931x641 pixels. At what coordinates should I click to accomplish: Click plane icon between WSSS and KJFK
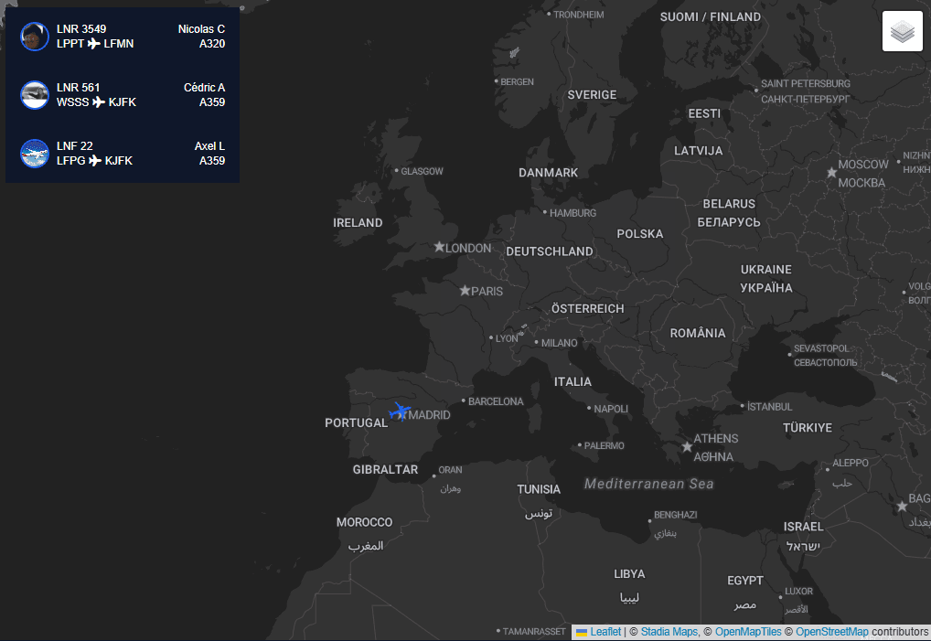point(99,102)
